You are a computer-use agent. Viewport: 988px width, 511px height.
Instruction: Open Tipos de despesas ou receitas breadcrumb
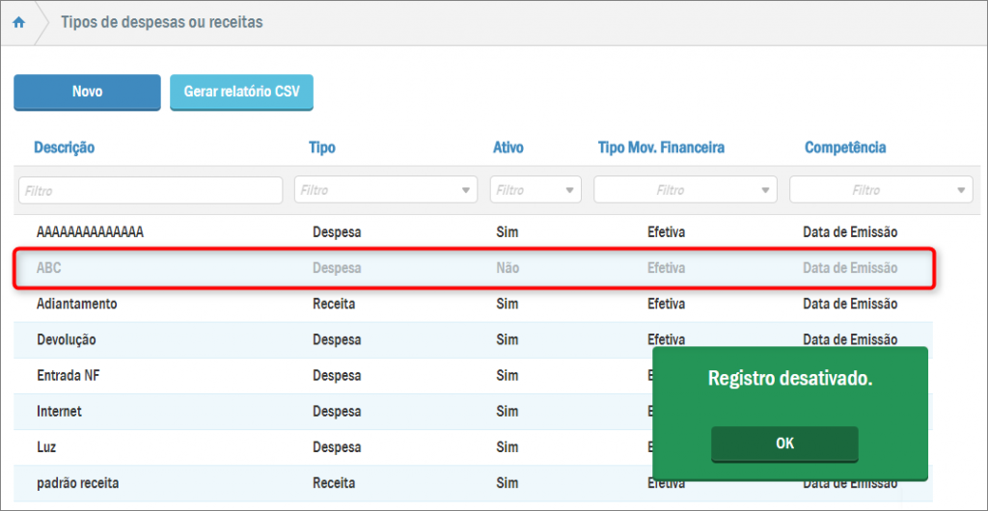point(161,22)
